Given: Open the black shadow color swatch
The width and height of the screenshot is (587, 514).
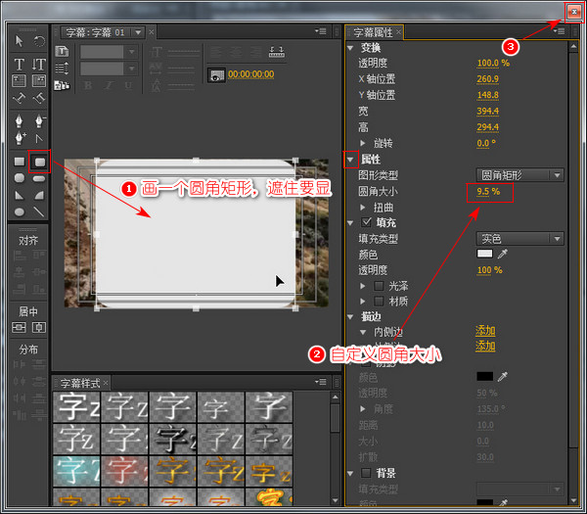Looking at the screenshot, I should (484, 376).
